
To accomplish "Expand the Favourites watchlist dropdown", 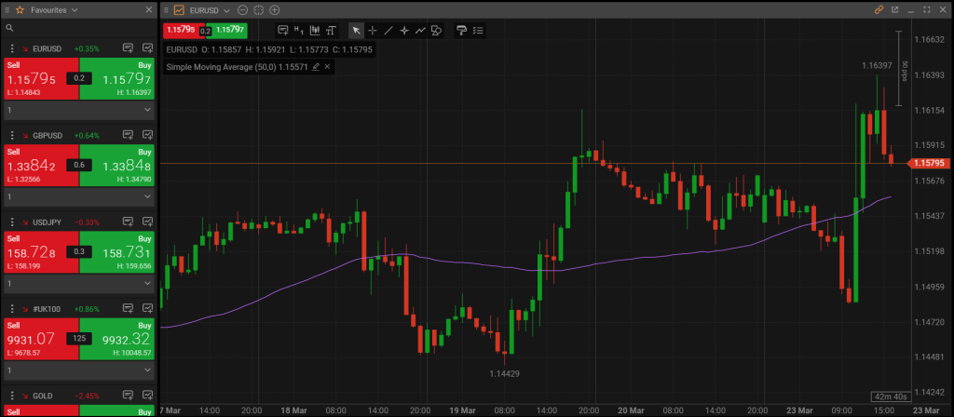I will 75,9.
